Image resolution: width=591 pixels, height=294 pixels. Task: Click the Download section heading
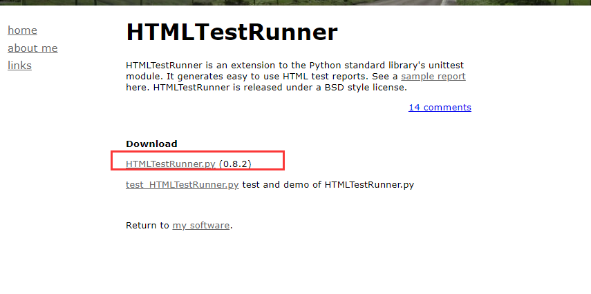tap(151, 144)
